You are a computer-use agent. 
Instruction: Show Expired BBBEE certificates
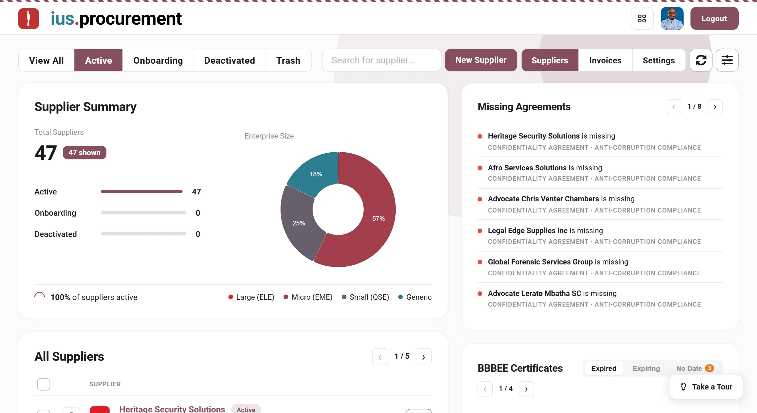tap(603, 368)
